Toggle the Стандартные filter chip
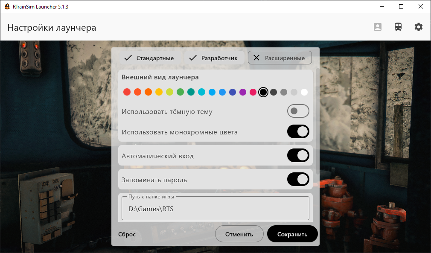The image size is (431, 253). point(149,58)
